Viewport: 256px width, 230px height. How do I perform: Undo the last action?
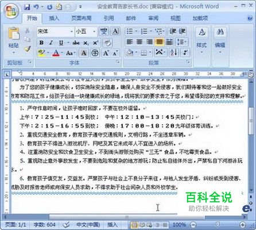click(36, 7)
